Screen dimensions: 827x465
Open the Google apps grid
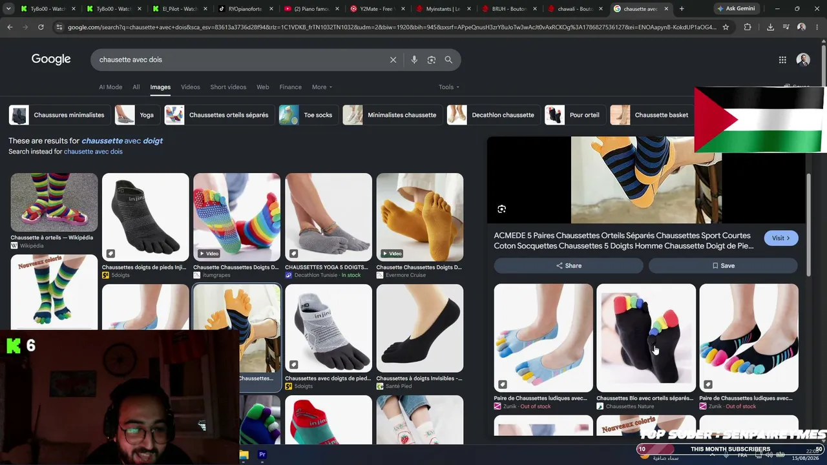click(x=782, y=59)
